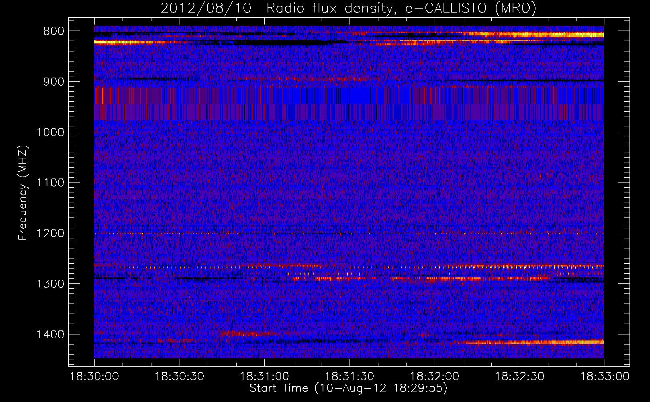Click the 18:32:30 time tick label
This screenshot has height=402, width=650.
point(520,377)
